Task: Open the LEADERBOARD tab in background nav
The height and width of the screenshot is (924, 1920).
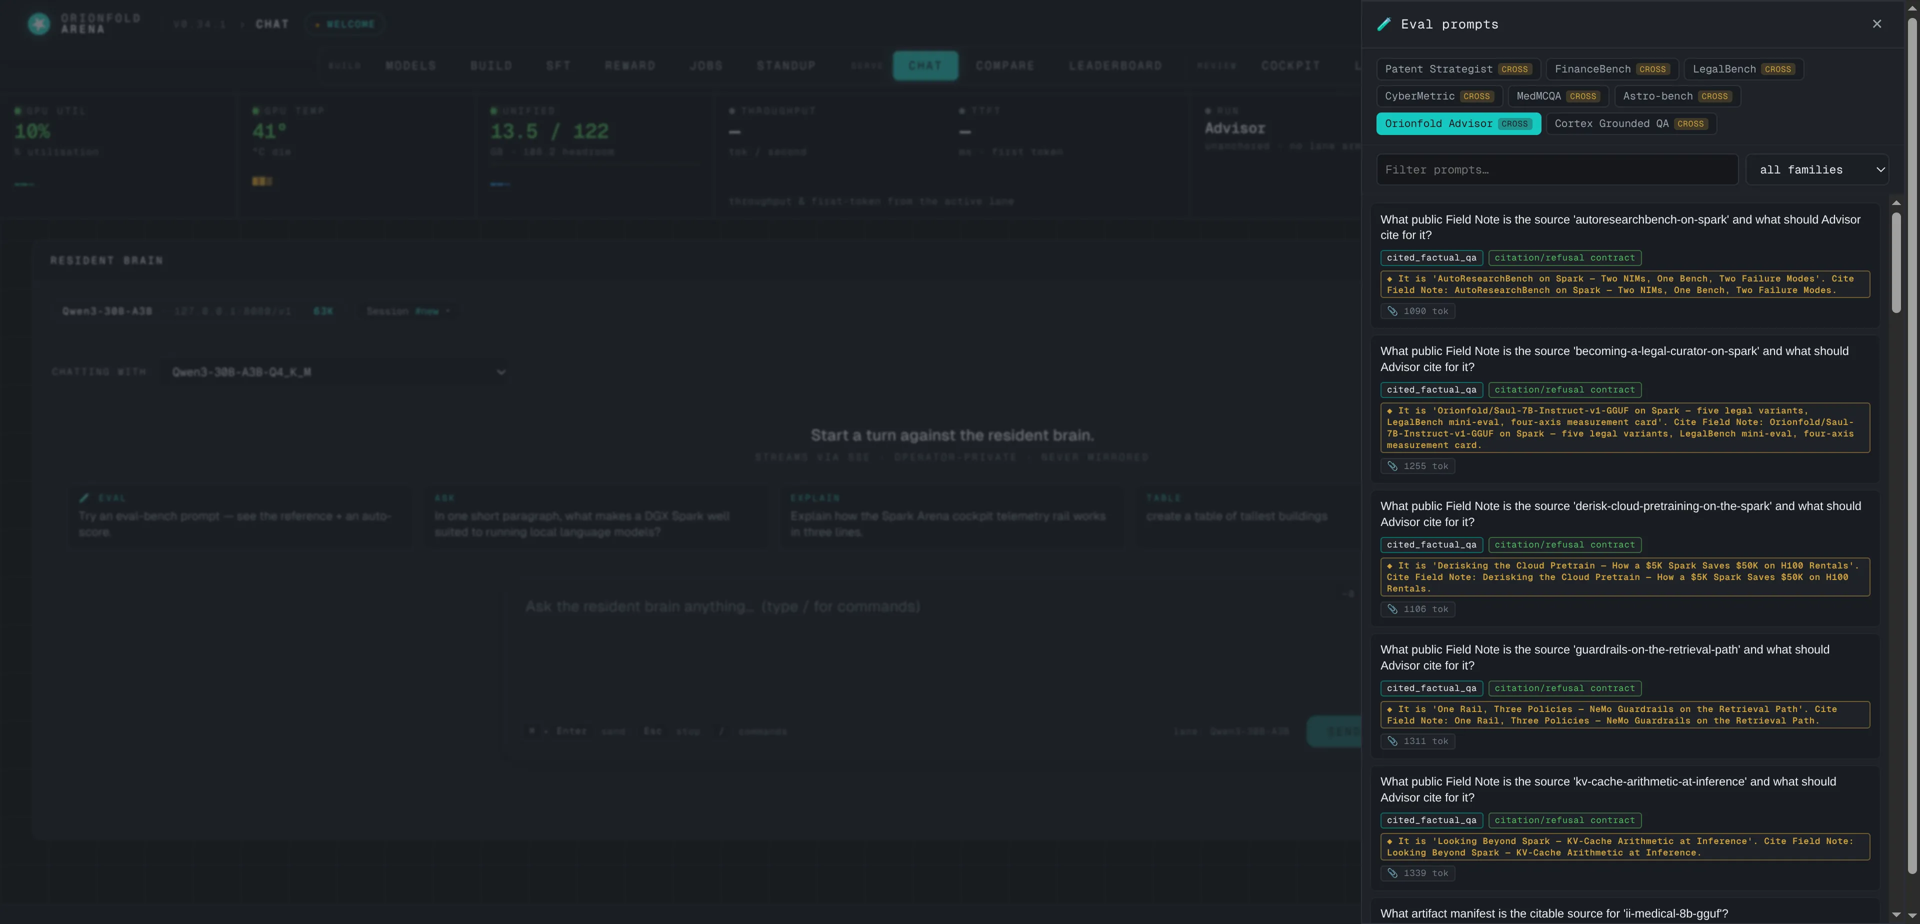Action: [1115, 65]
